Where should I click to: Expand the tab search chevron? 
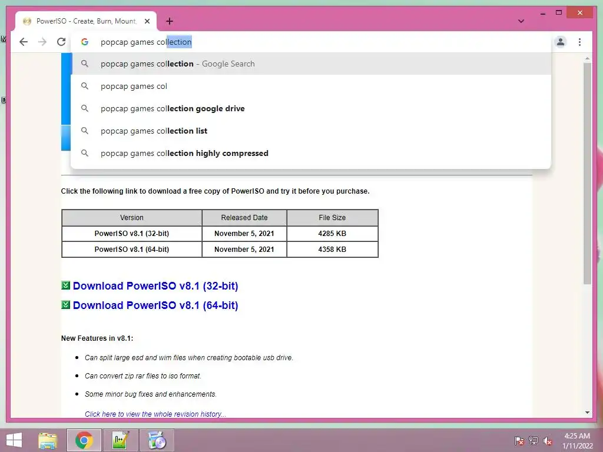[x=521, y=21]
